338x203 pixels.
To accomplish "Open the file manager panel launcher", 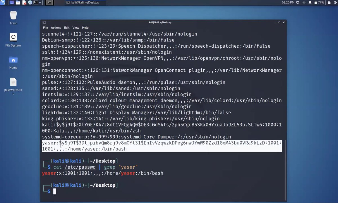I will click(18, 3).
